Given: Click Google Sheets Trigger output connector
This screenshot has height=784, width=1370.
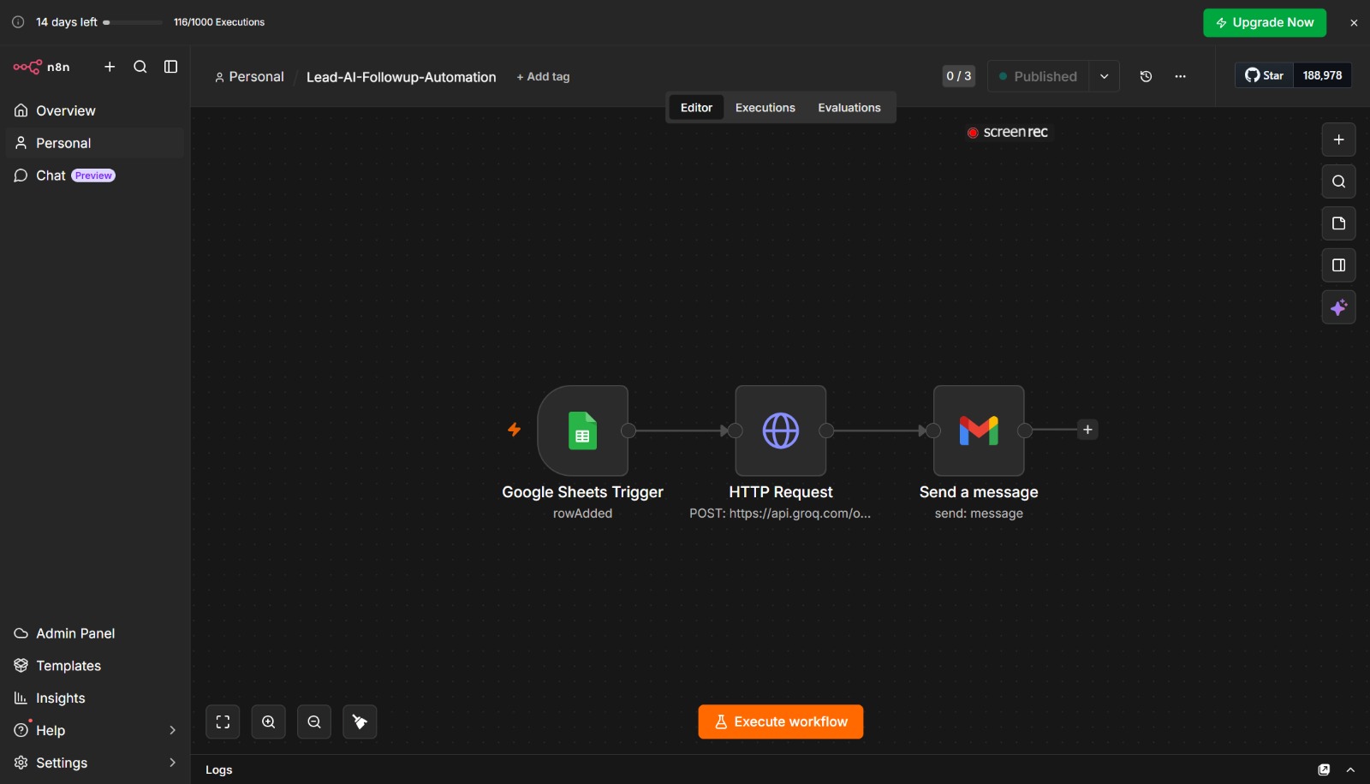Looking at the screenshot, I should [628, 431].
